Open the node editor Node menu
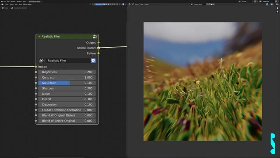 coord(21,4)
